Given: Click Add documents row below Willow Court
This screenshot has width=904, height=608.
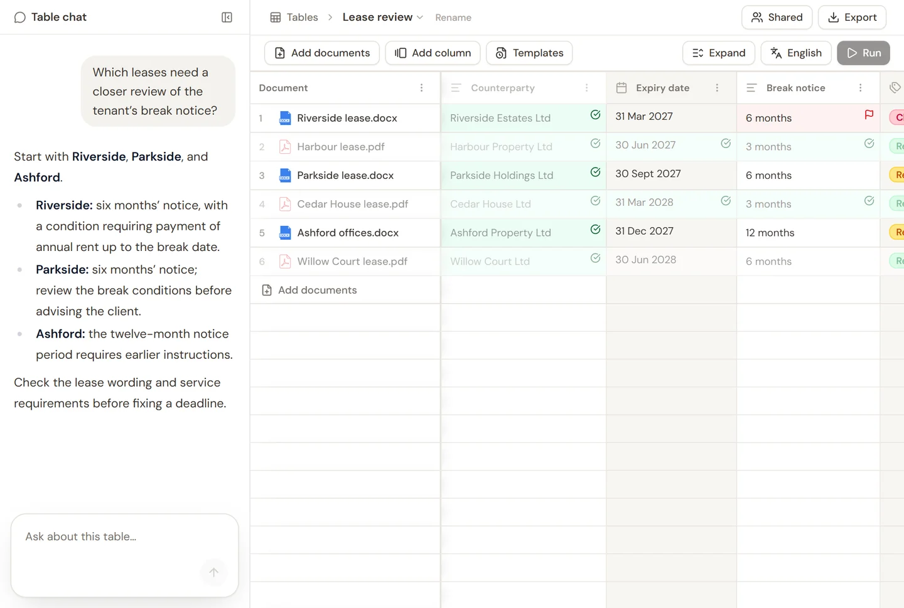Looking at the screenshot, I should [345, 290].
